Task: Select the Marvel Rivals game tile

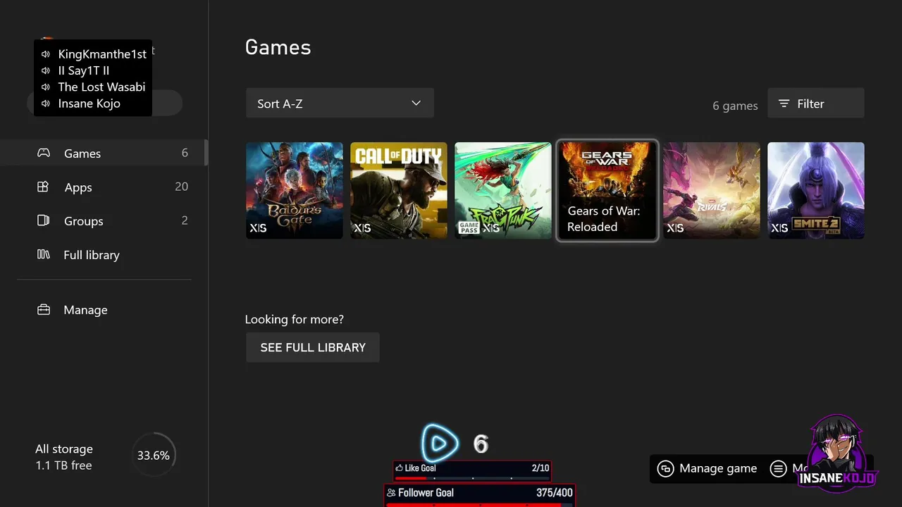Action: [712, 190]
